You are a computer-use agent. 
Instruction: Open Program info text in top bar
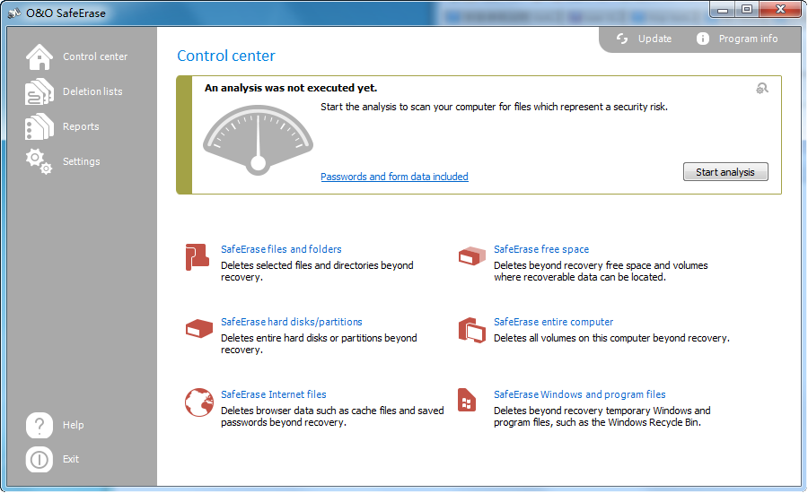(748, 39)
